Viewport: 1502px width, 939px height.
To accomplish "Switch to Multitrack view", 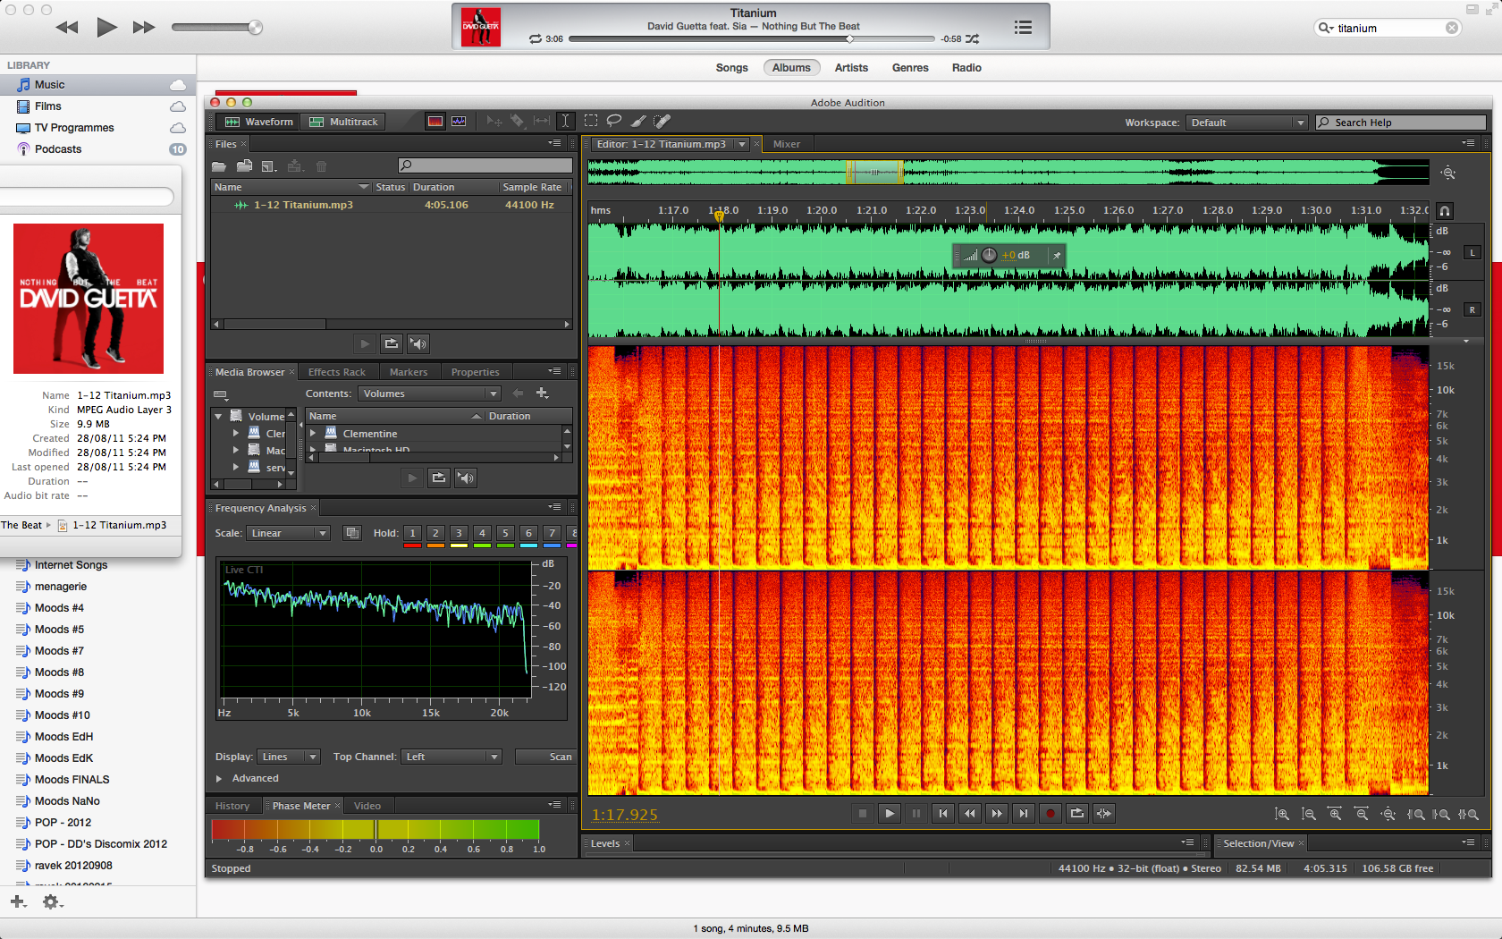I will (x=344, y=122).
